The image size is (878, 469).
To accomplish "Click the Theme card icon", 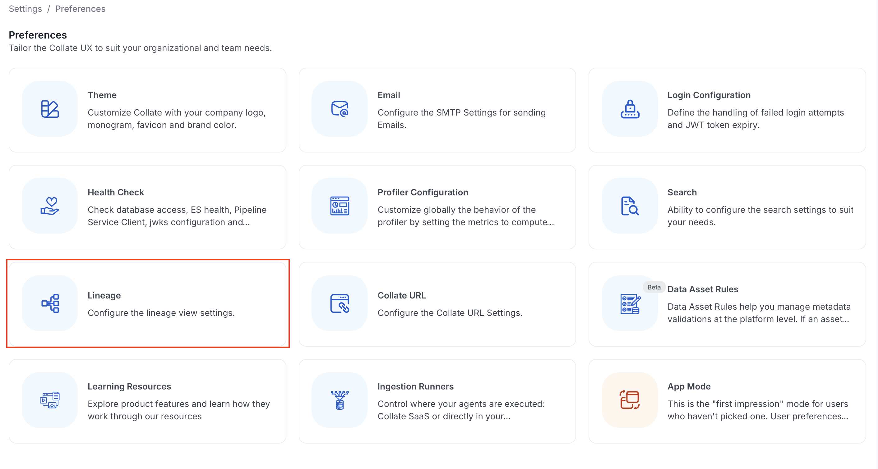I will [50, 109].
